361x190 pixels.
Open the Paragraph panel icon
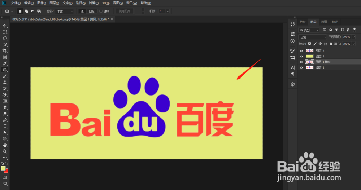(293, 74)
